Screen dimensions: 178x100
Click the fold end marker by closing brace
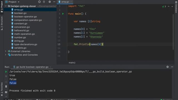[x=67, y=52]
